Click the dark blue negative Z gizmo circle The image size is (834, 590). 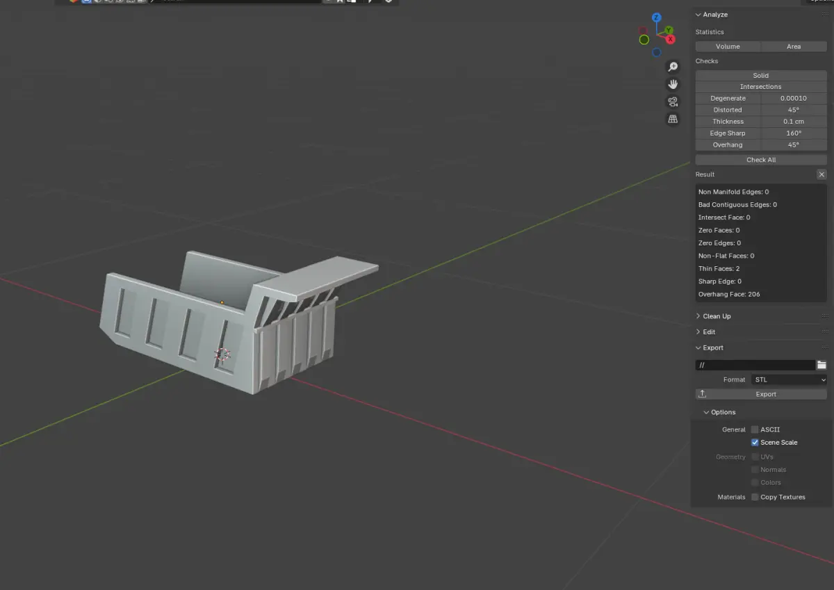coord(656,52)
